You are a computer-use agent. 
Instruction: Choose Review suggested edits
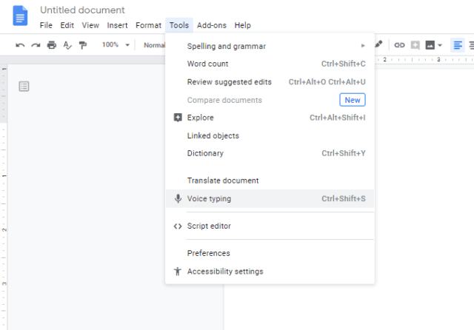tap(270, 82)
